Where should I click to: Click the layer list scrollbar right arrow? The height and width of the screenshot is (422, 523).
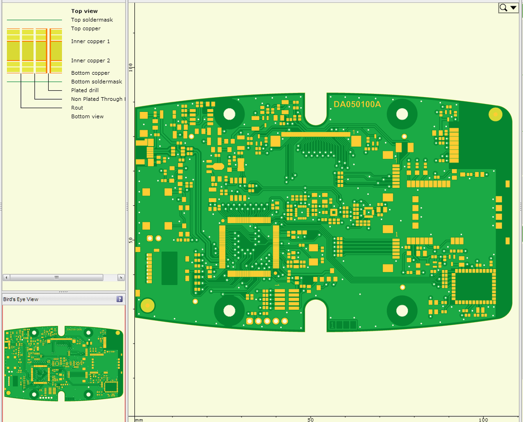pyautogui.click(x=121, y=277)
